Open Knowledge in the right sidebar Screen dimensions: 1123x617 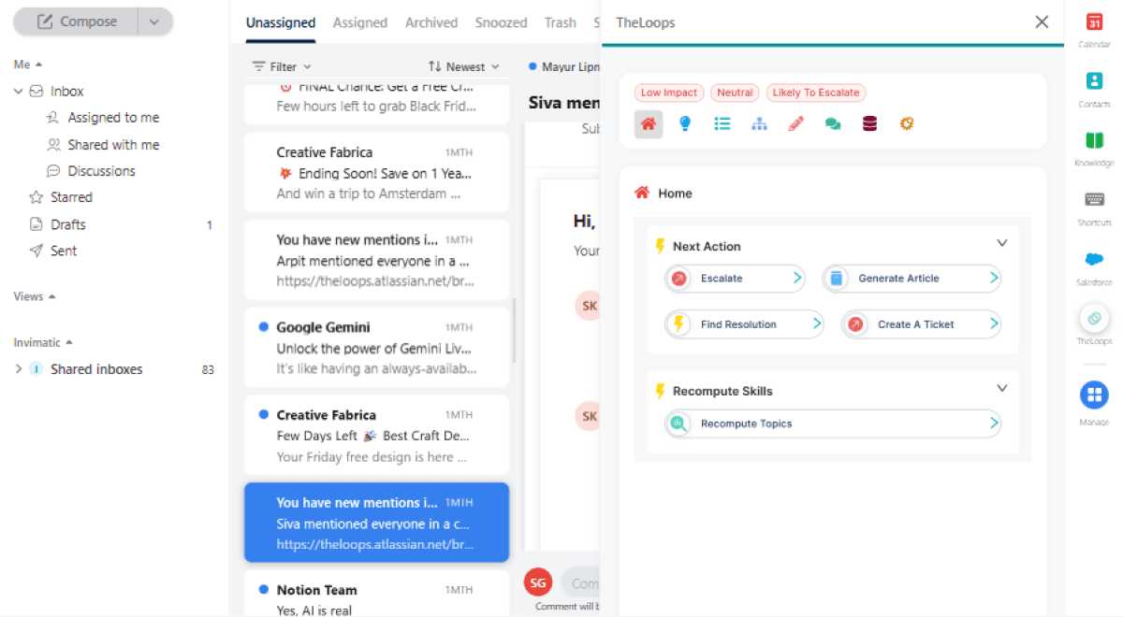coord(1094,148)
